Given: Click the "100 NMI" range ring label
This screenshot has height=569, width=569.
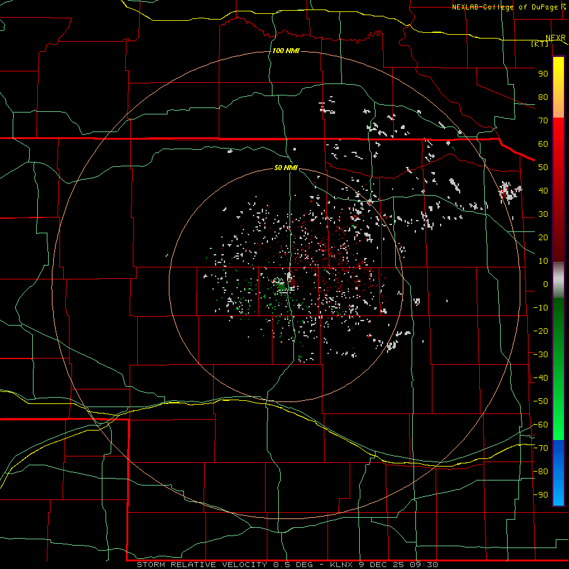Looking at the screenshot, I should pyautogui.click(x=286, y=51).
